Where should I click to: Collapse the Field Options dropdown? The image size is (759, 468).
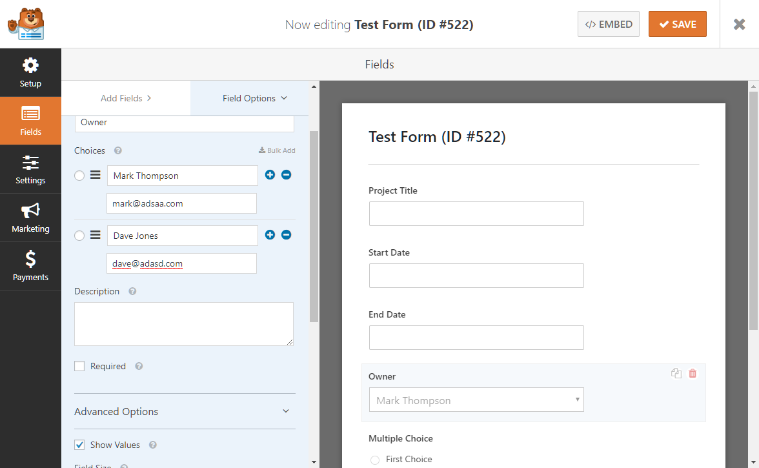254,97
